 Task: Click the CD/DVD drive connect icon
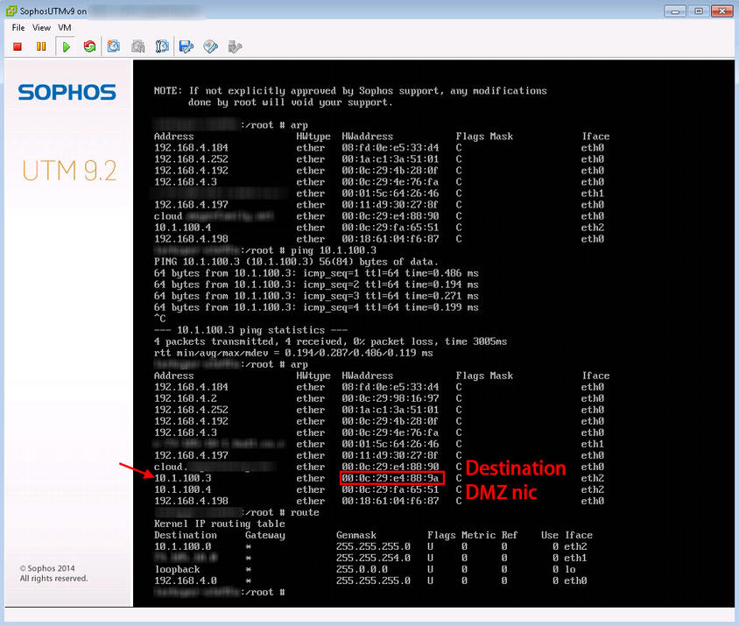pyautogui.click(x=211, y=46)
